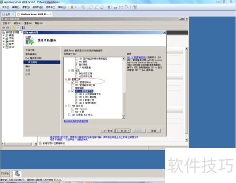Click the up-one-level folder icon in Server Manager
236x183 pixels.
pos(14,28)
